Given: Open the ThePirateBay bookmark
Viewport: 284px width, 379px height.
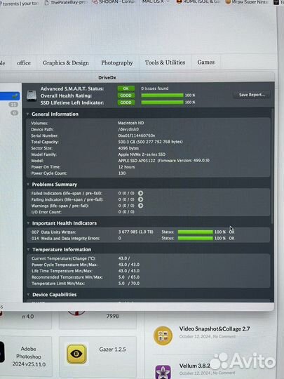Looking at the screenshot, I should (67, 3).
